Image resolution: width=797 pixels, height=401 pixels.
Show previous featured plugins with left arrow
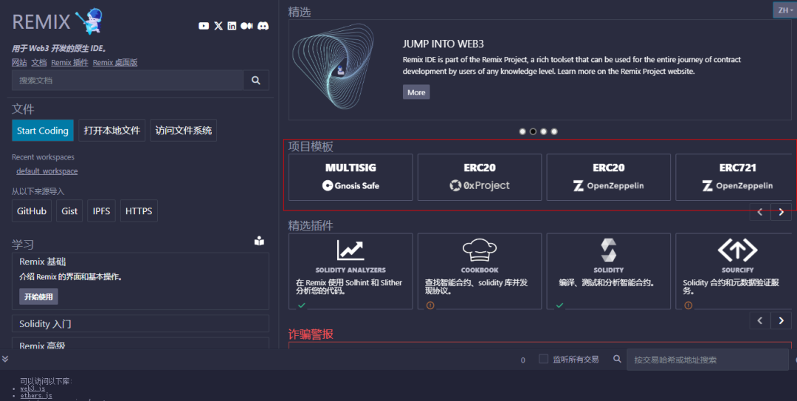pyautogui.click(x=760, y=321)
